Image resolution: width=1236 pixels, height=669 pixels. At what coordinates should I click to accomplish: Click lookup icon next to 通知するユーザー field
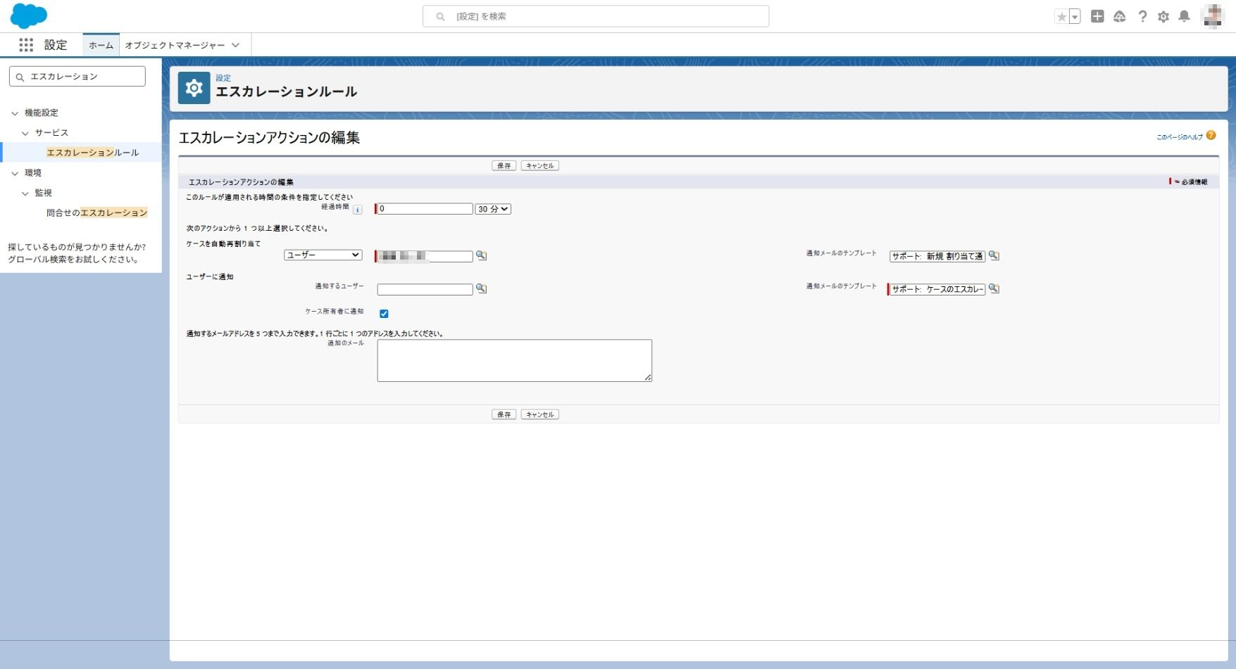(481, 288)
